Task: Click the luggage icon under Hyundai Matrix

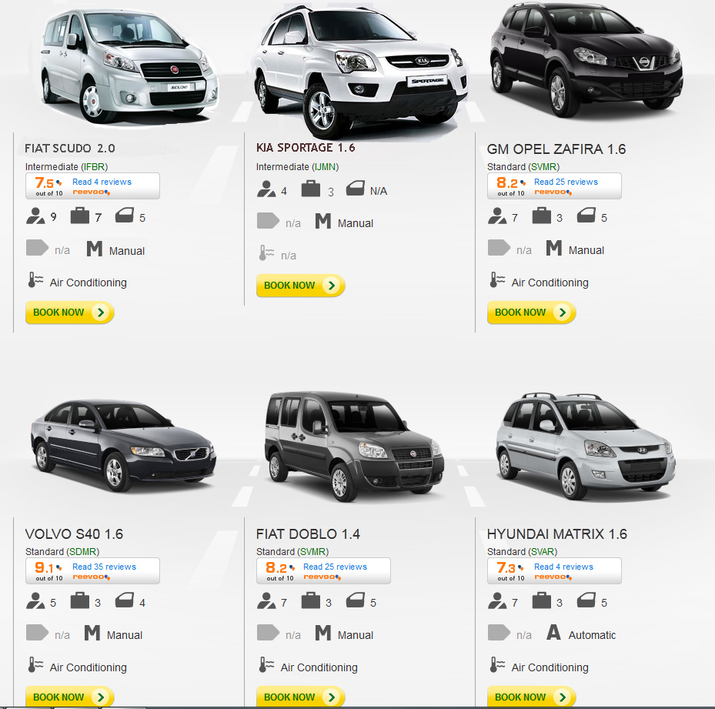Action: (x=542, y=600)
